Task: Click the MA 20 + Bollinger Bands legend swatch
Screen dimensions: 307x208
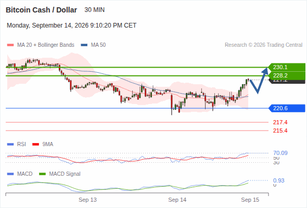Action: pyautogui.click(x=10, y=45)
